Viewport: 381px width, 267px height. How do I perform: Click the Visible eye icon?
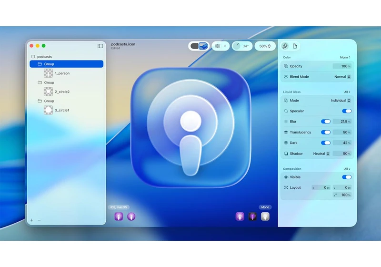(286, 177)
